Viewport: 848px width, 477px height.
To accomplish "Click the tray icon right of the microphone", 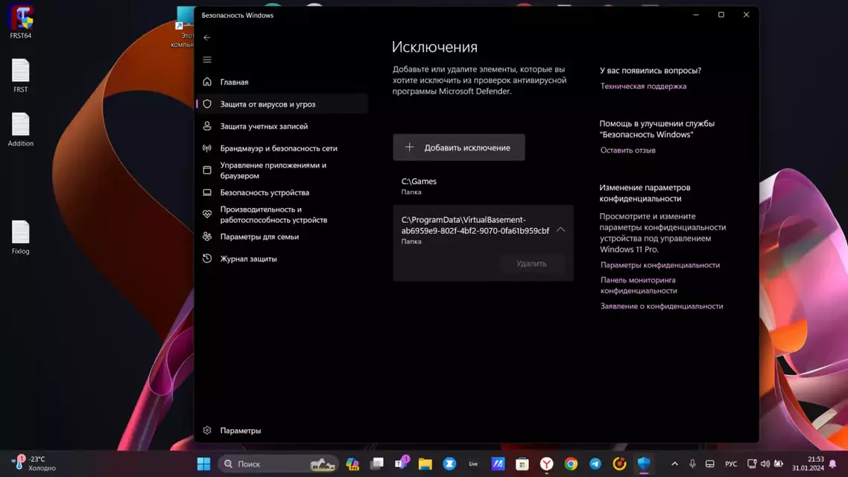I will coord(710,464).
